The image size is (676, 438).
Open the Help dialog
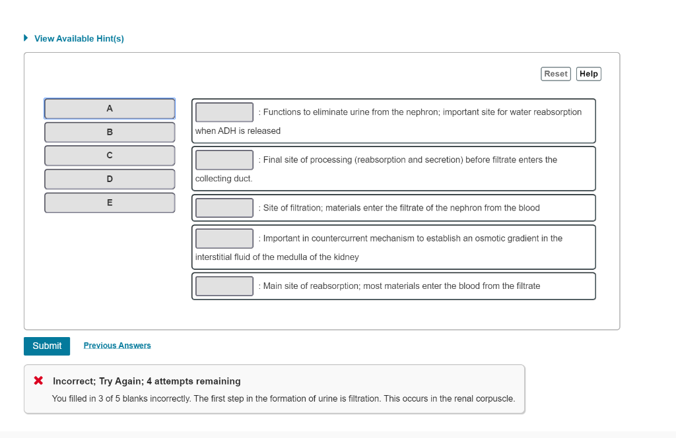(x=588, y=73)
